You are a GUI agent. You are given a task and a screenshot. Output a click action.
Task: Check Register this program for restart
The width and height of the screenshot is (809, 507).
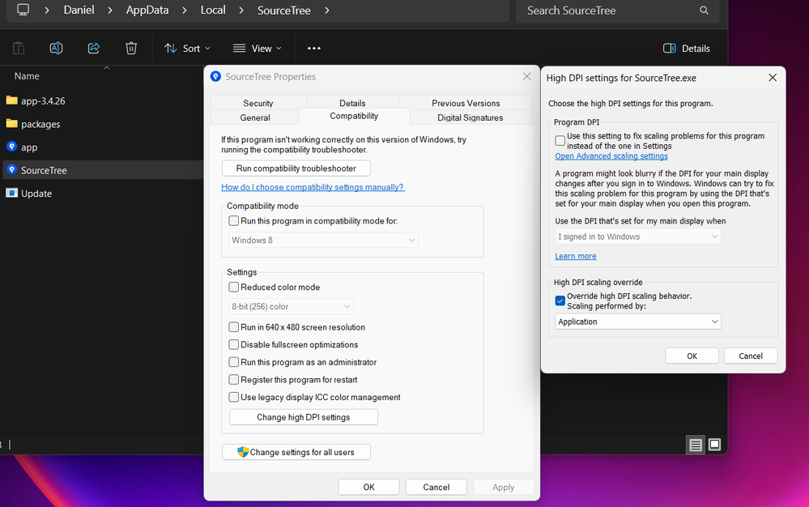[x=234, y=380]
